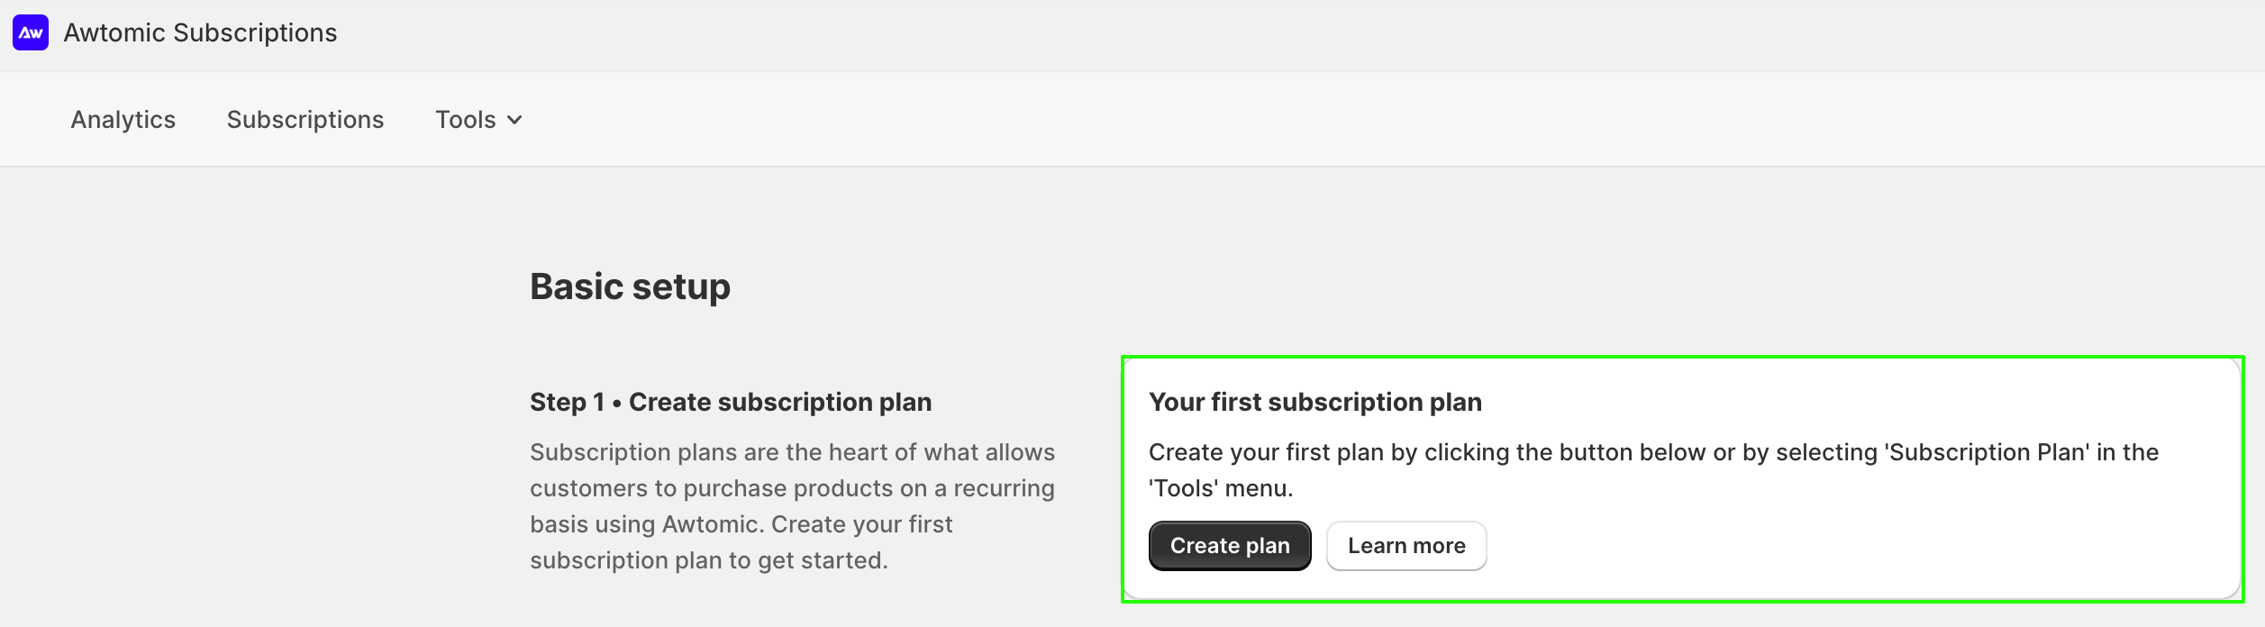Screen dimensions: 2265x627
Task: Click the sentence starting "Create your first plan by clicking"
Action: click(x=1654, y=470)
